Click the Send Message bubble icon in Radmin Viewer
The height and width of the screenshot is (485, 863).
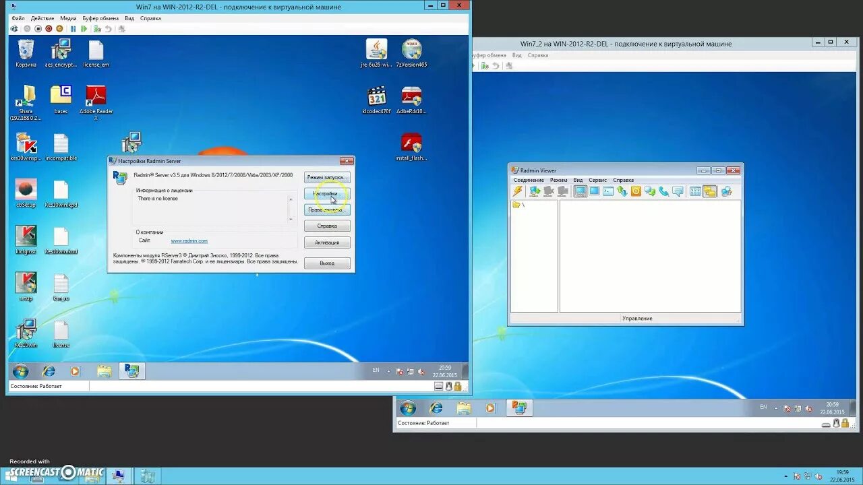tap(678, 191)
